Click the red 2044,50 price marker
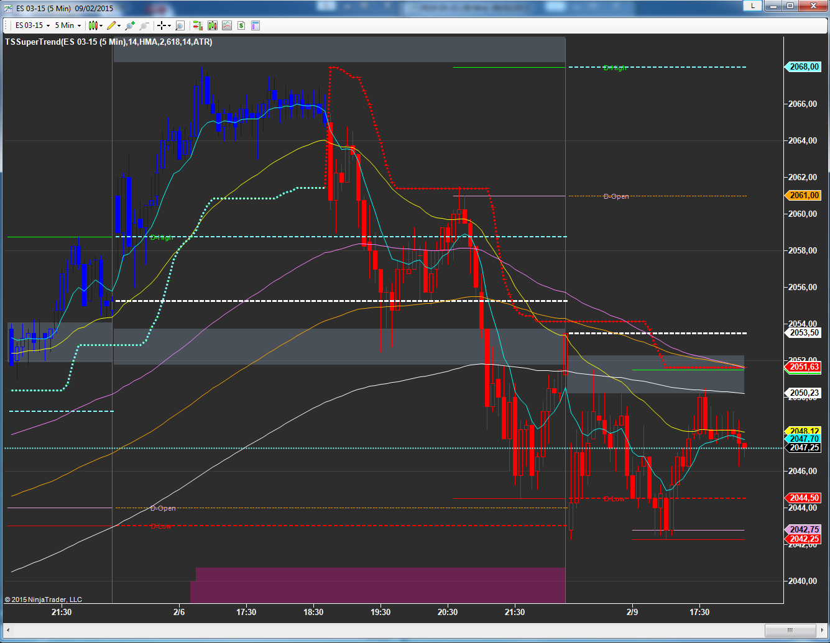The height and width of the screenshot is (643, 830). pyautogui.click(x=803, y=498)
